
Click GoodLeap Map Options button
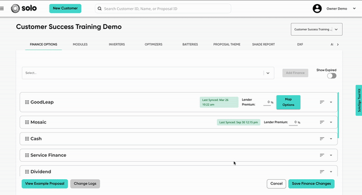tap(288, 102)
